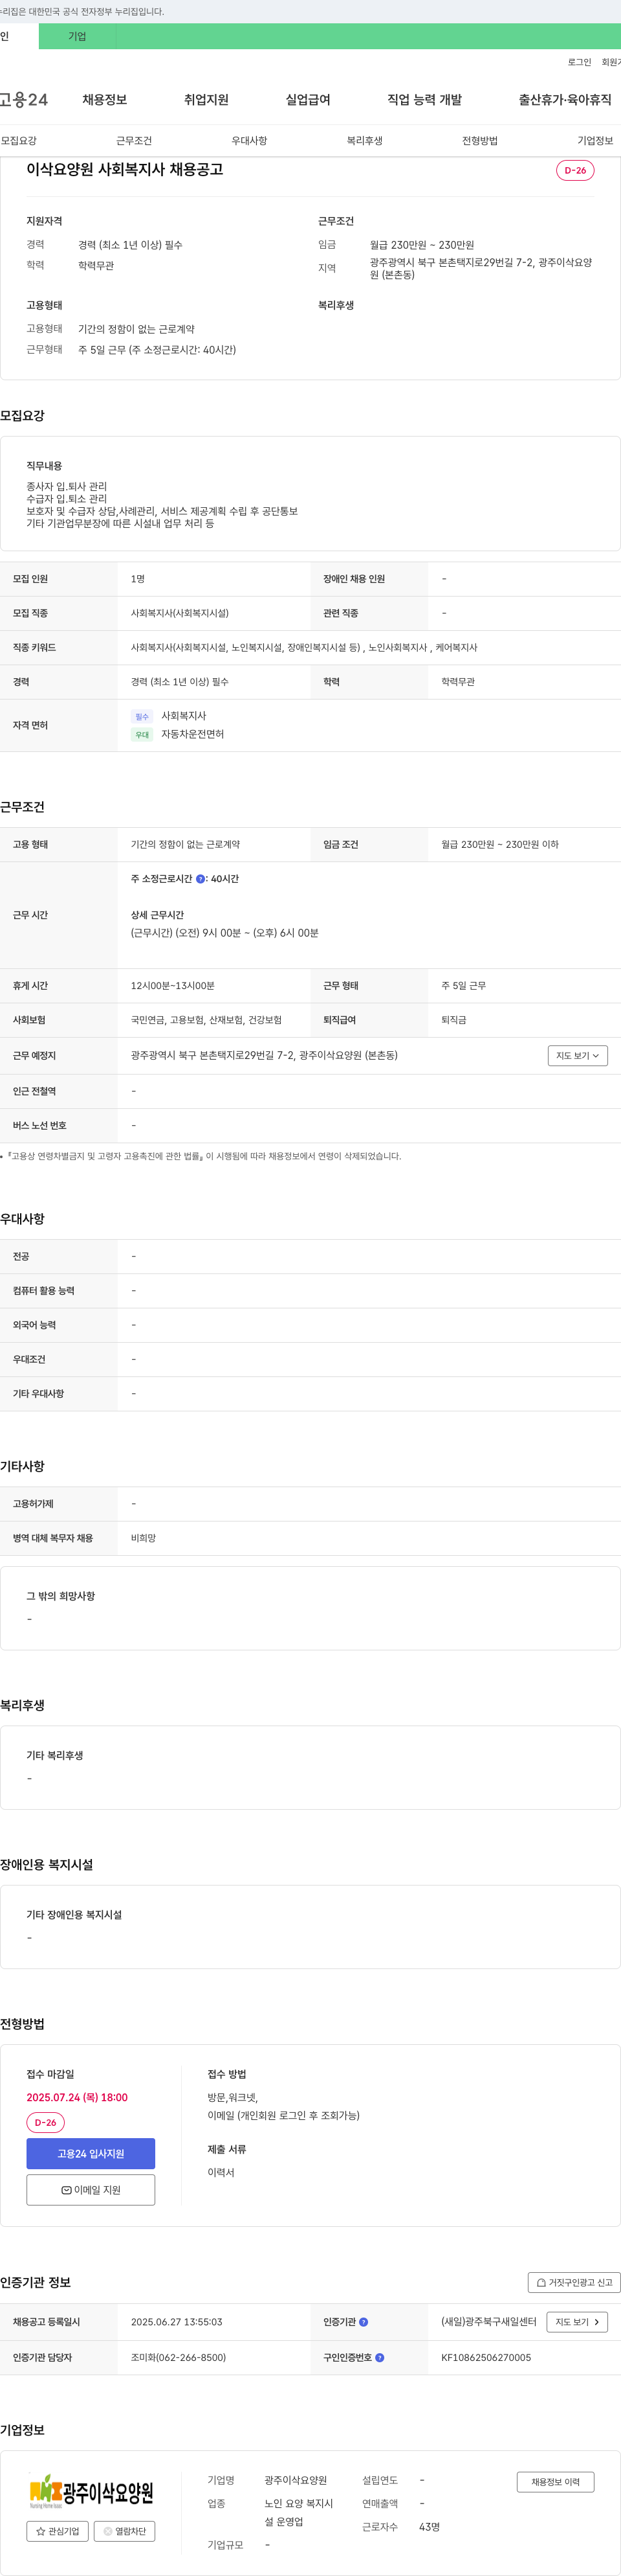Screen dimensions: 621x2576
Task: Click the 고용24 입사지원 button
Action: point(91,2153)
